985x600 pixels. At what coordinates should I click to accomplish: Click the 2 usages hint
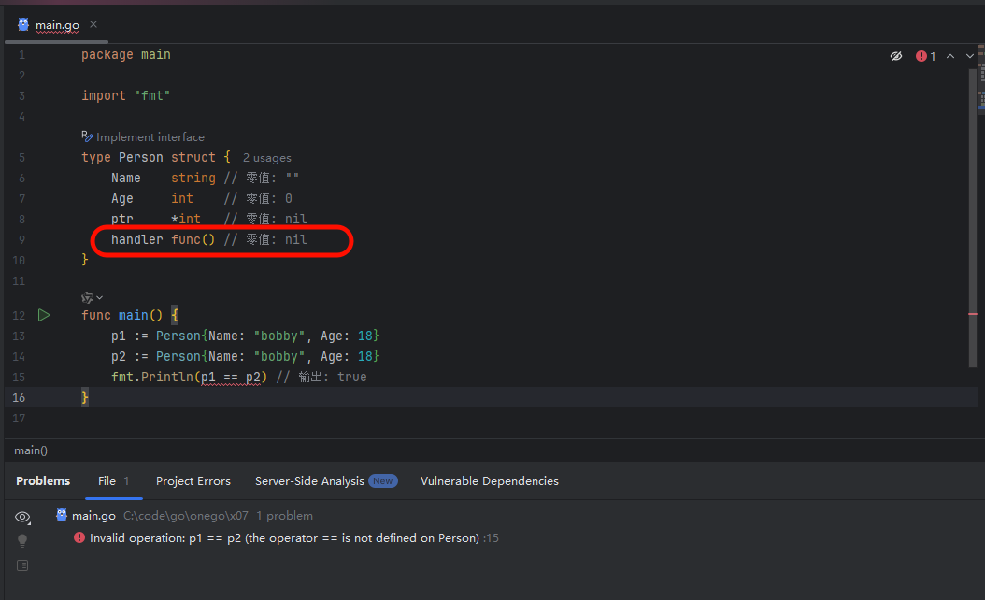click(267, 158)
